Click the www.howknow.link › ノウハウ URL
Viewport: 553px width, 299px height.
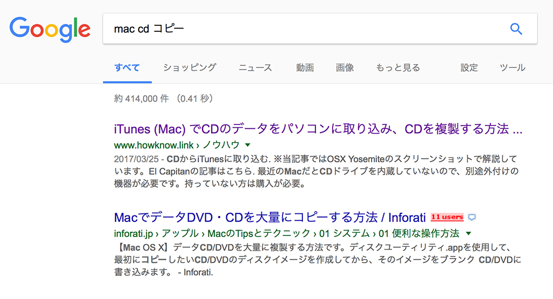177,145
